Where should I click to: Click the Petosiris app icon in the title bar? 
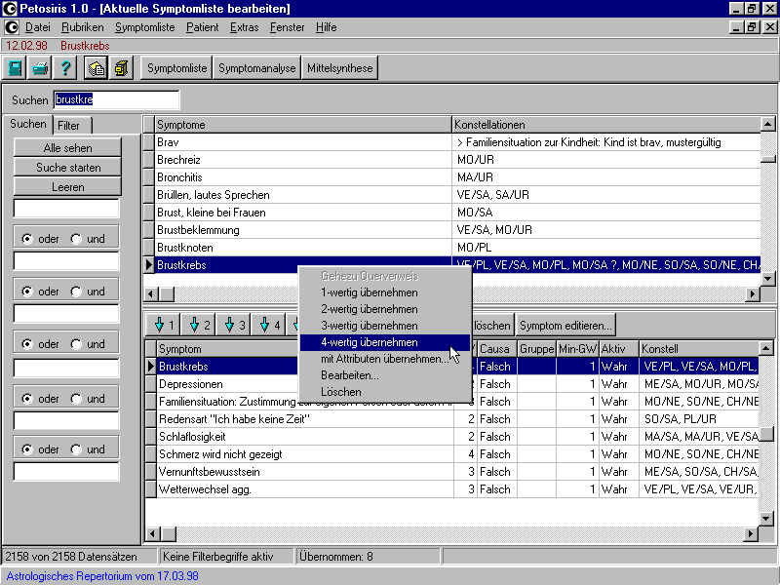click(x=10, y=9)
